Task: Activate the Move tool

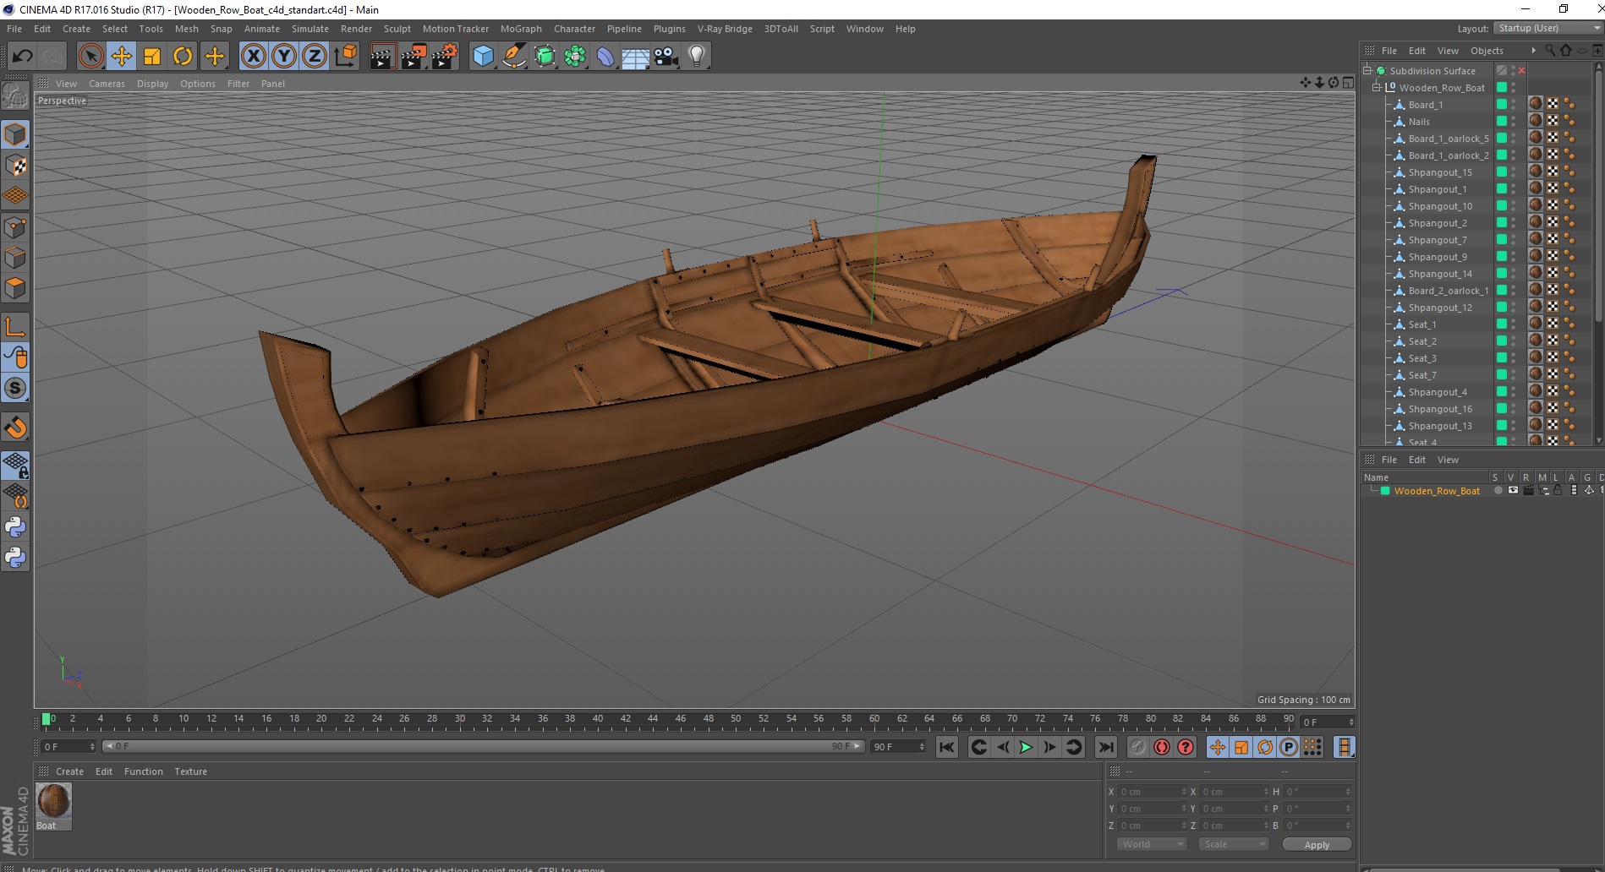Action: point(122,57)
